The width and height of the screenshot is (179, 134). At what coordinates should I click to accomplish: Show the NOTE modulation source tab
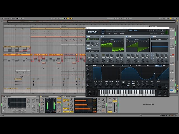tap(164, 66)
